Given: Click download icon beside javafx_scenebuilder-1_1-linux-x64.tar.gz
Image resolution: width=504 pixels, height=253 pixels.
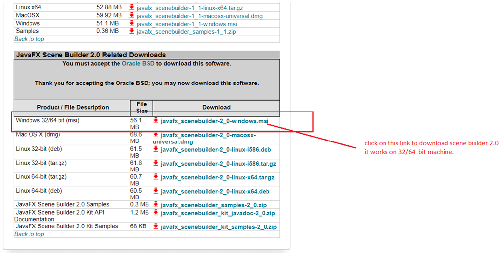Looking at the screenshot, I should coord(131,7).
